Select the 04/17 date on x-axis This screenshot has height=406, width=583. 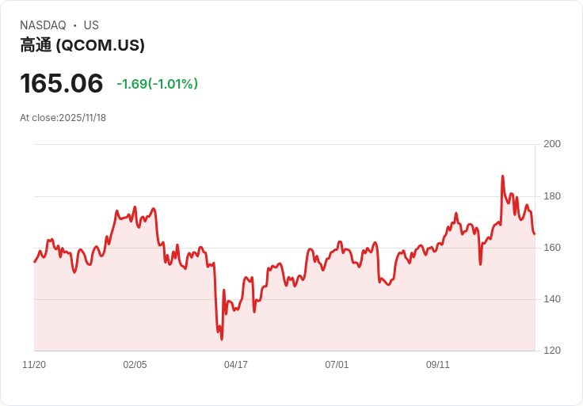click(x=236, y=365)
